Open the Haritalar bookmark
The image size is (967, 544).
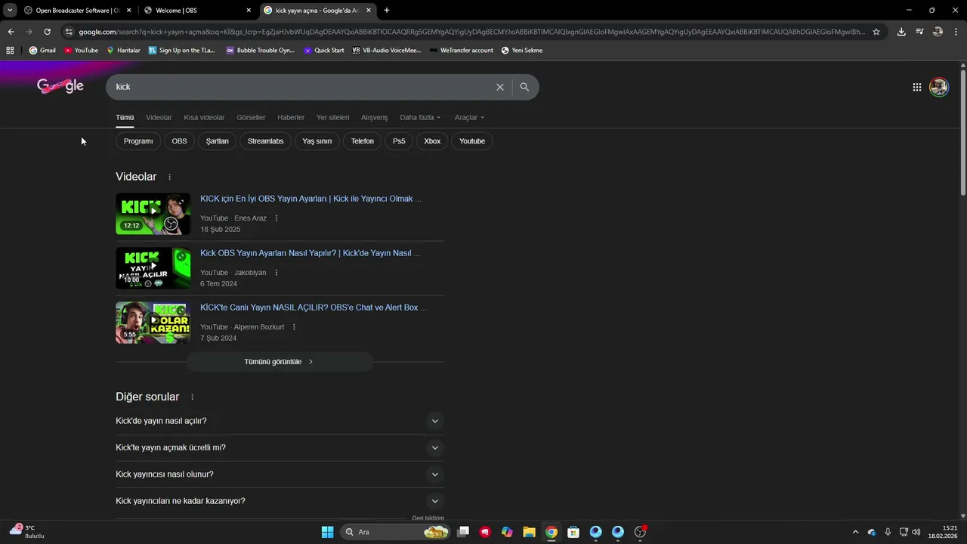click(x=123, y=50)
